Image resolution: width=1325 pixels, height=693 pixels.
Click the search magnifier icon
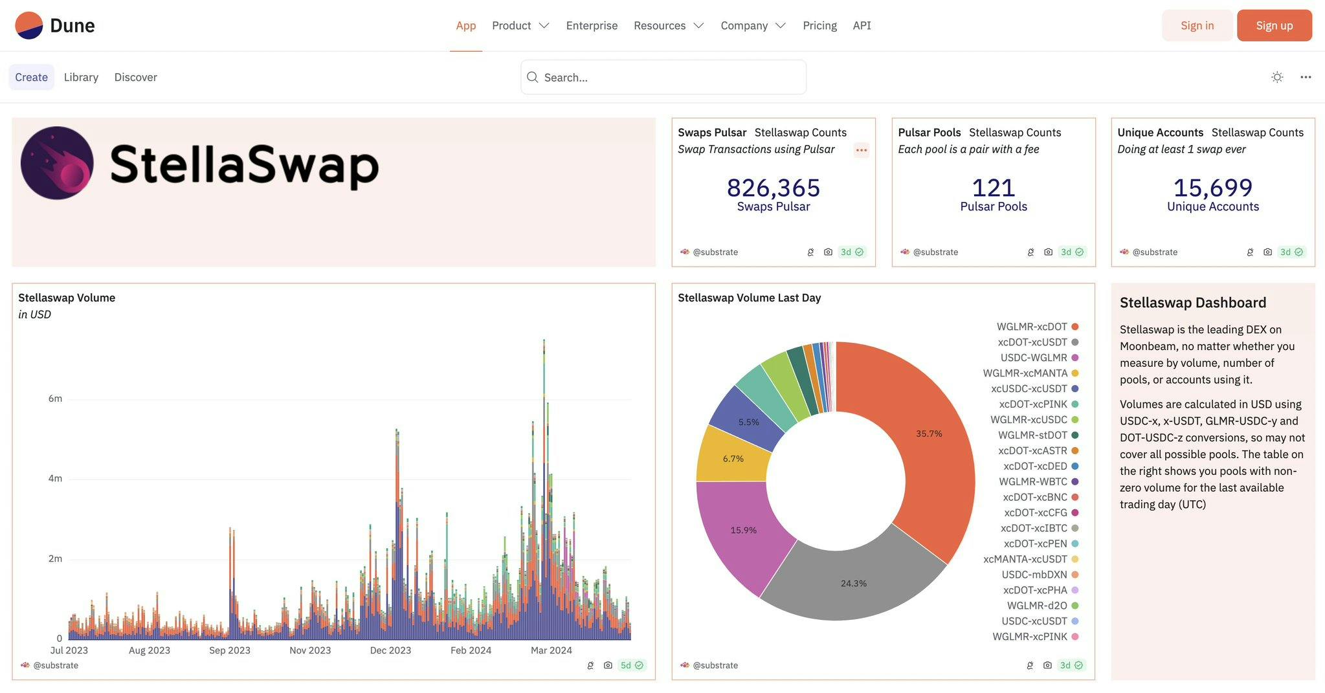coord(533,77)
